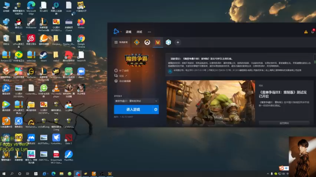The height and width of the screenshot is (177, 316).
Task: Open W3Booster sword desktop icon
Action: click(x=31, y=23)
